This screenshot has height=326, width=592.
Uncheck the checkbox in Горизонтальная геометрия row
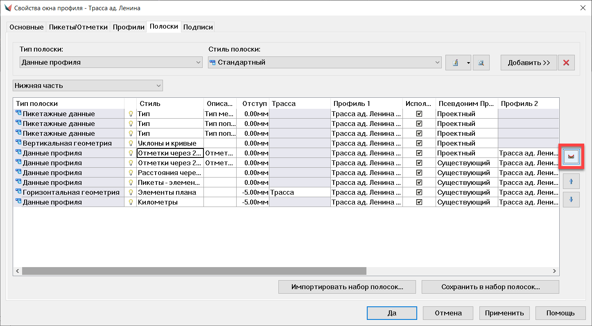[419, 193]
